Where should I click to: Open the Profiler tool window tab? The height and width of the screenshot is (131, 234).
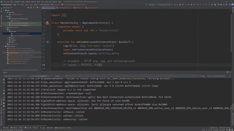pyautogui.click(x=50, y=128)
